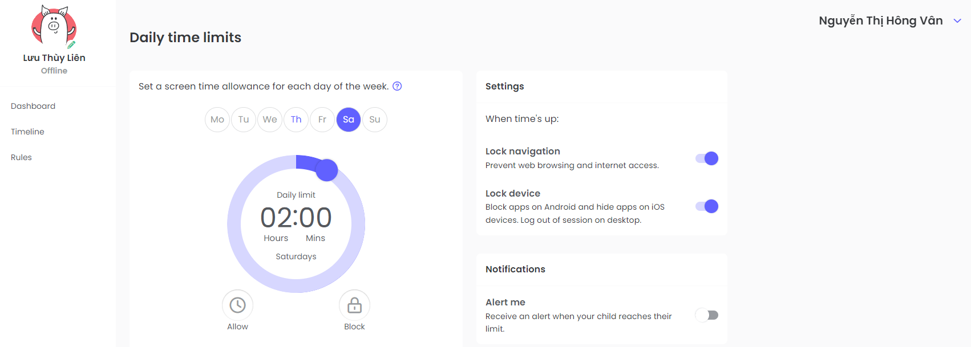The width and height of the screenshot is (971, 347).
Task: Click the daily limit slider handle
Action: [327, 170]
